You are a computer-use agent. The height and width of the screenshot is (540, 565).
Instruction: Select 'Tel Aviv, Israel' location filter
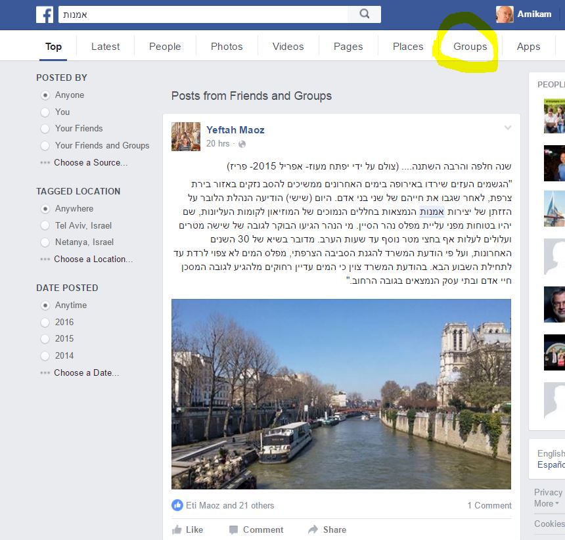[45, 225]
